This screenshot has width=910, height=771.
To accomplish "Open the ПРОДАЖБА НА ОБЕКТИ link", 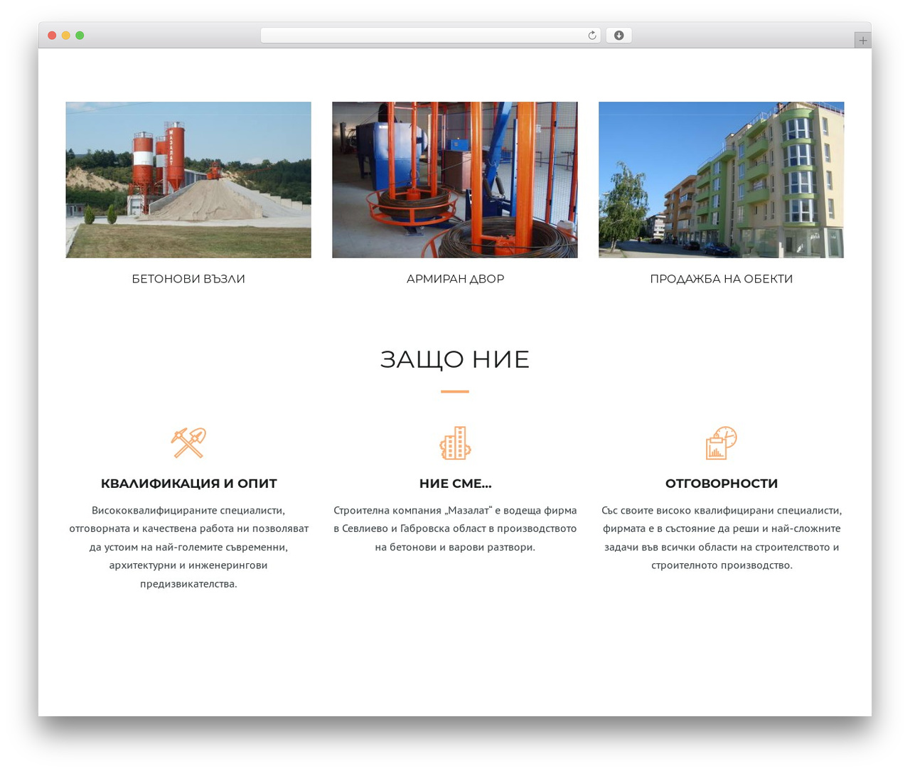I will point(721,279).
